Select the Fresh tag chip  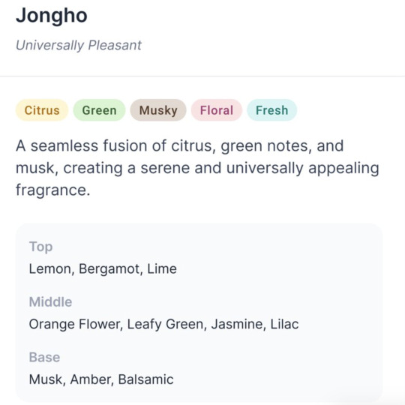pos(271,110)
